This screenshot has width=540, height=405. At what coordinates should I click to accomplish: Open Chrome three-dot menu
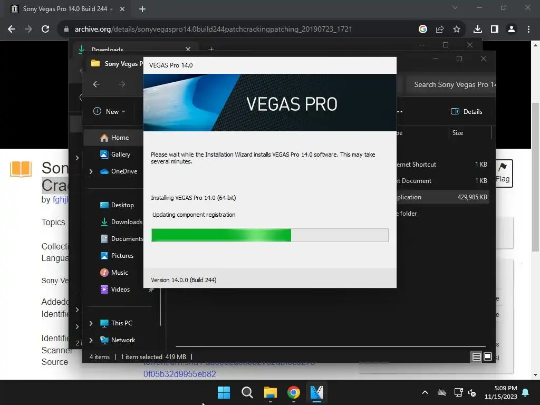point(528,30)
